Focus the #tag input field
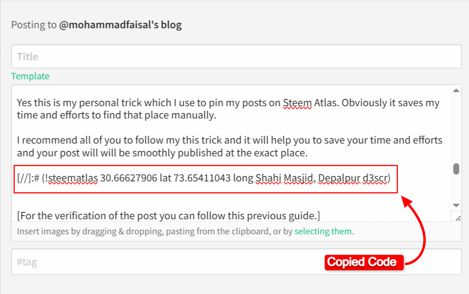This screenshot has width=469, height=294. tap(236, 262)
